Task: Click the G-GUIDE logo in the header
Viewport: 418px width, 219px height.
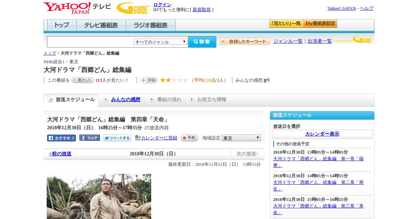Action: click(133, 8)
